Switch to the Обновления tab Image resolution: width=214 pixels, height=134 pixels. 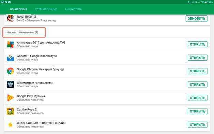[x=18, y=9]
